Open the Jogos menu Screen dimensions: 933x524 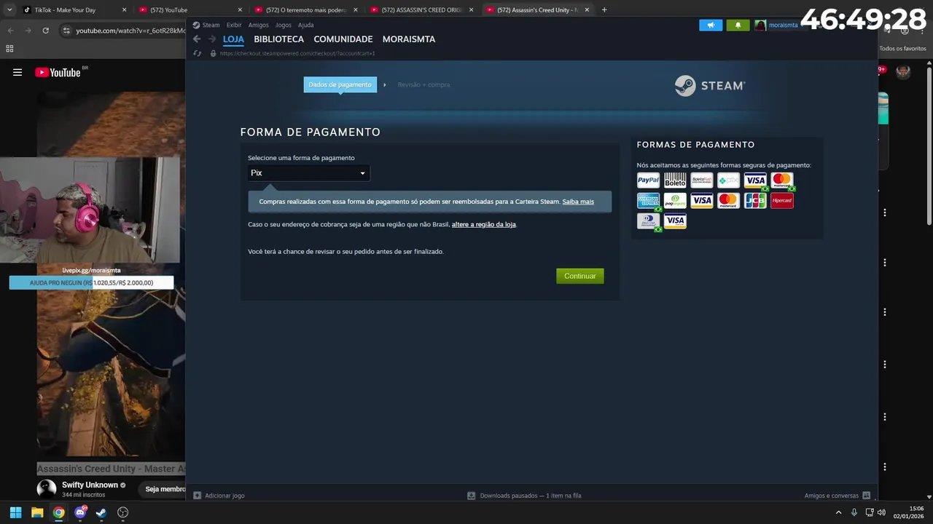tap(284, 25)
